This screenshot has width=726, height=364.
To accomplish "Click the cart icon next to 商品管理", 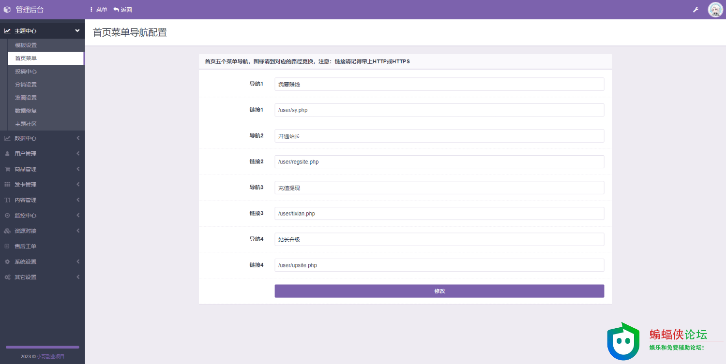I will [x=7, y=169].
